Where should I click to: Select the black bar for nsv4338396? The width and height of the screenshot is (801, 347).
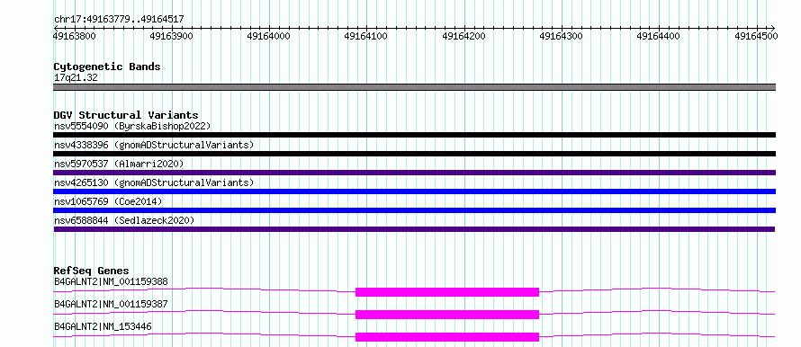coord(414,154)
